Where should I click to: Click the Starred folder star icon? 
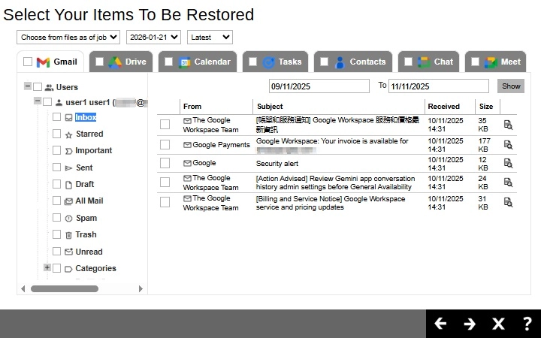click(68, 135)
